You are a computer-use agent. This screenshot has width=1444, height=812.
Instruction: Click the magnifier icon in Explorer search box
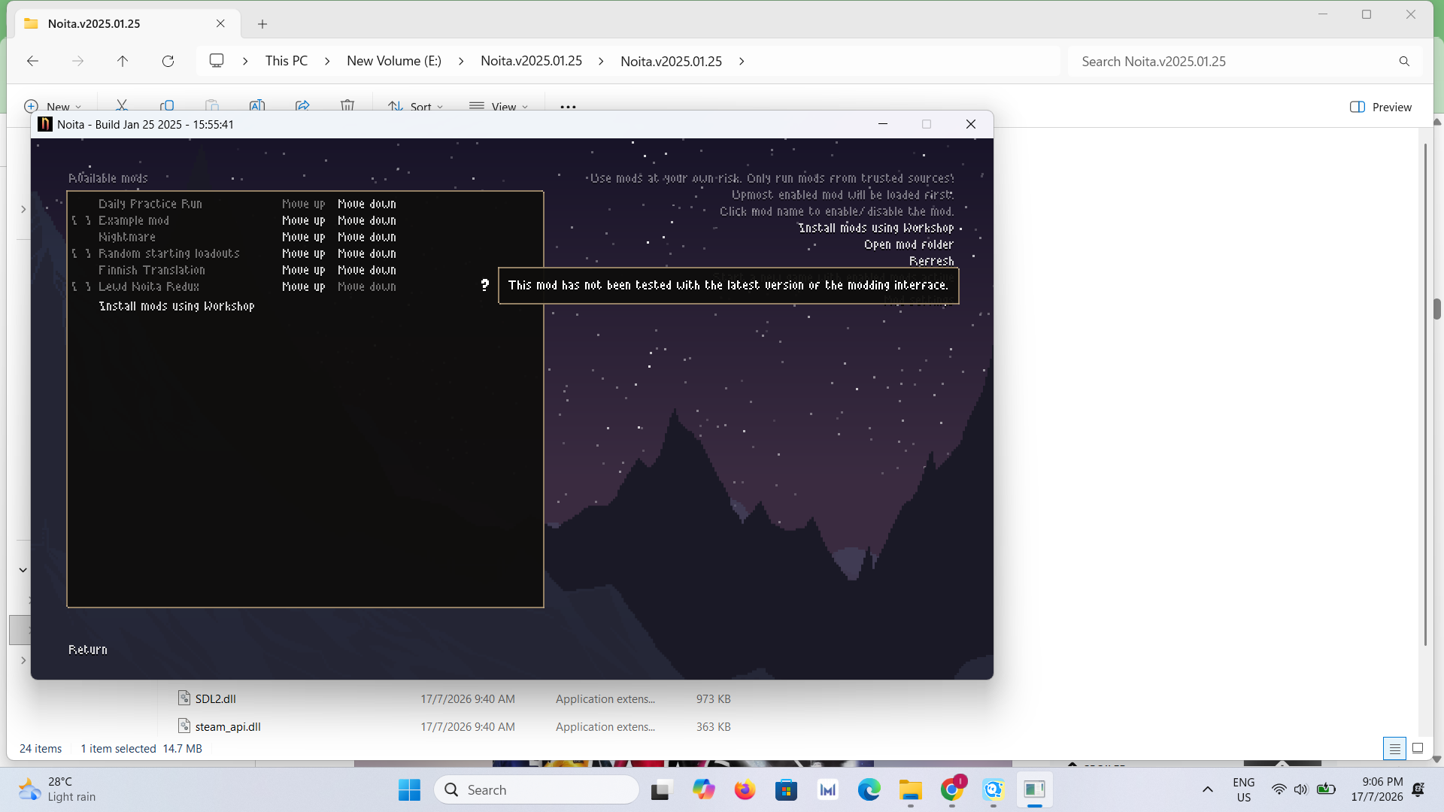pyautogui.click(x=1404, y=62)
